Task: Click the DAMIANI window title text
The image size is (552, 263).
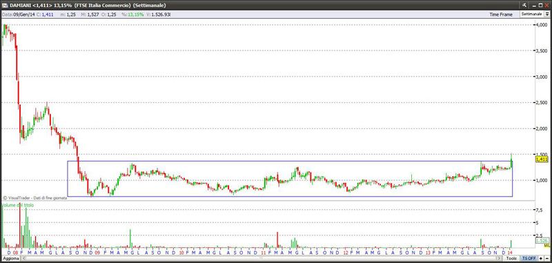Action: 88,6
